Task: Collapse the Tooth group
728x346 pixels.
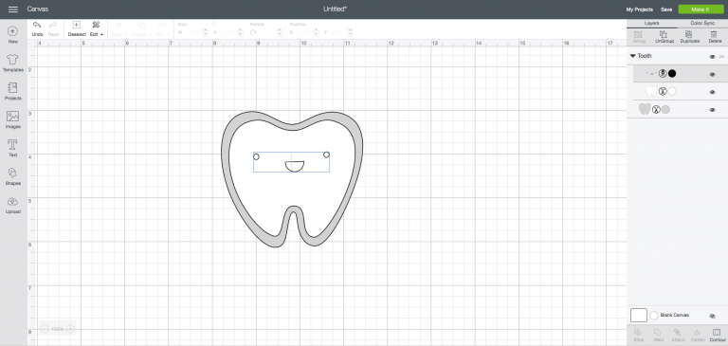Action: tap(632, 56)
